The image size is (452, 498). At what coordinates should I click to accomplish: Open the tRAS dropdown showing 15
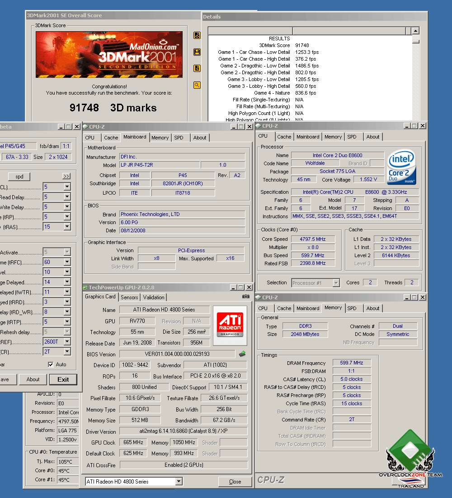(x=67, y=227)
